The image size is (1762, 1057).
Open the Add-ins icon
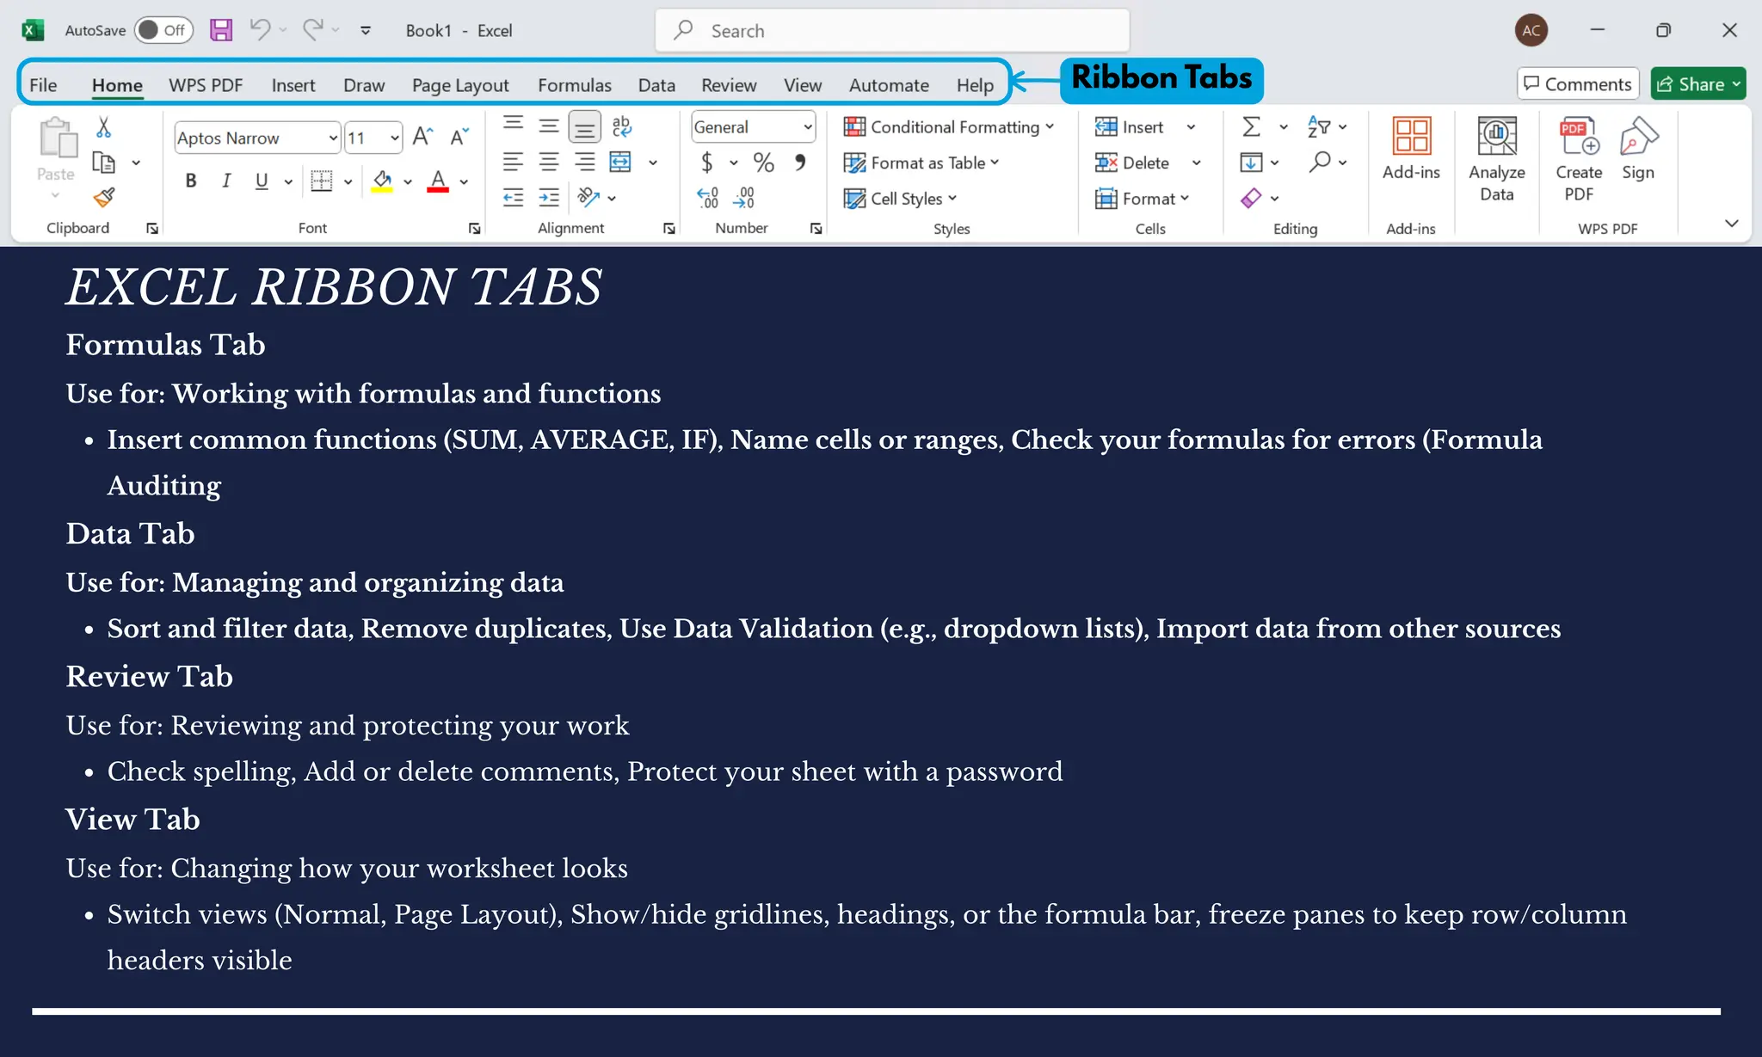(1412, 136)
